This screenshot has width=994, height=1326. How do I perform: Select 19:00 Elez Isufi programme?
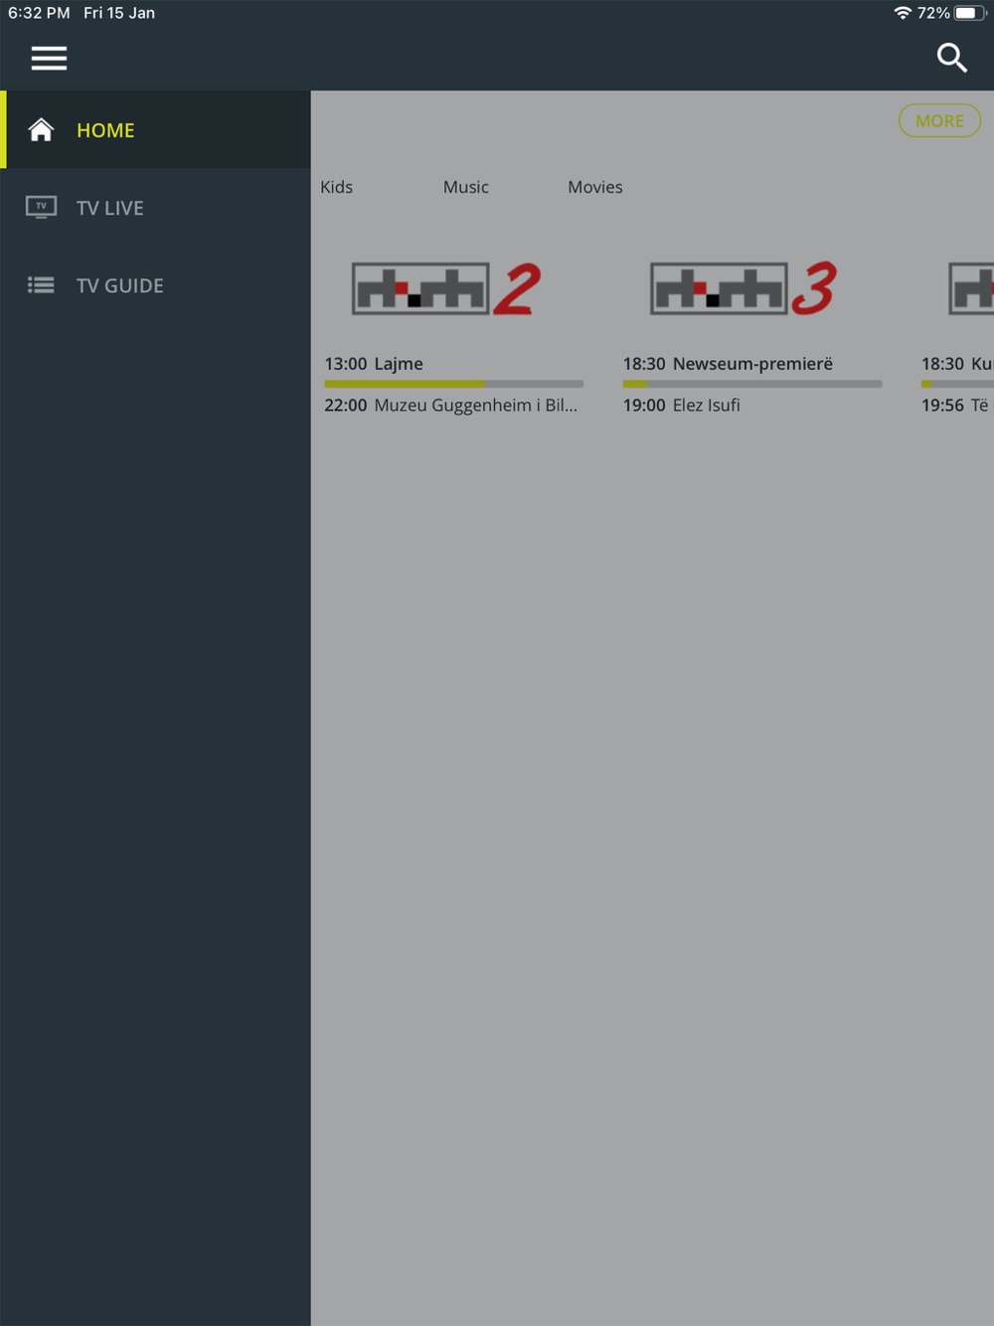coord(681,406)
